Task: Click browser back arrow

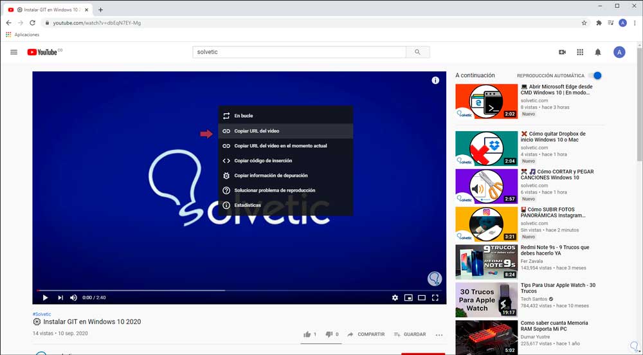Action: click(8, 23)
